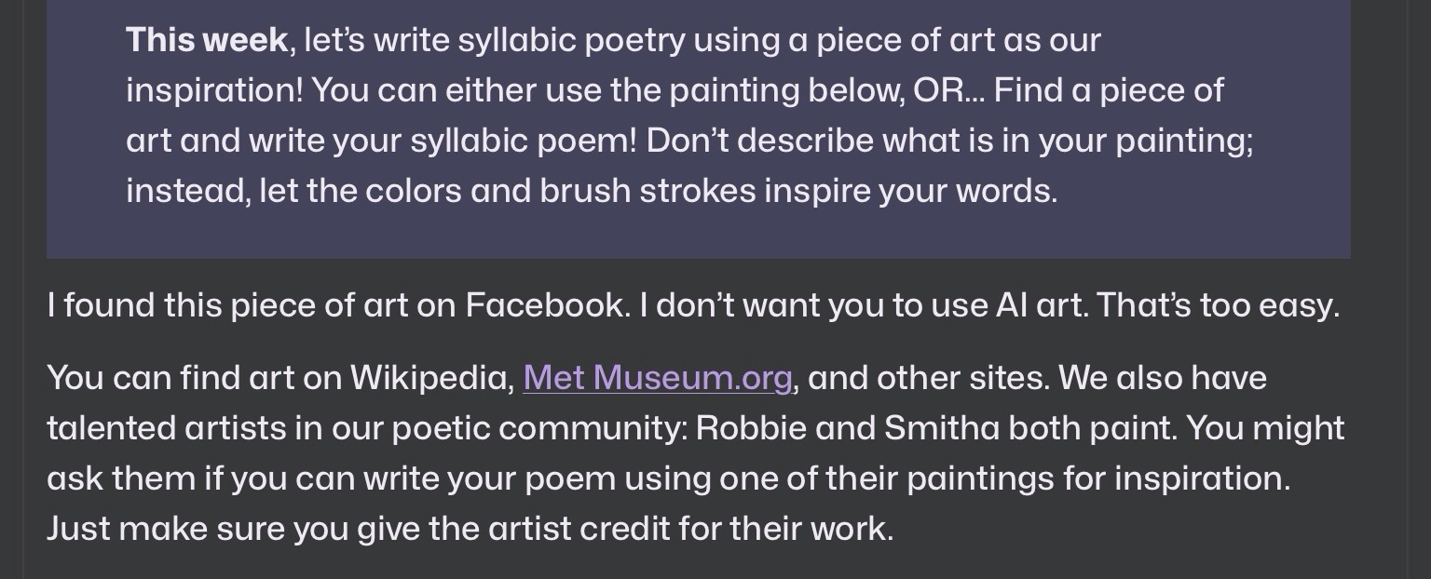
Task: Click the word "Facebook" in the paragraph
Action: coord(545,305)
